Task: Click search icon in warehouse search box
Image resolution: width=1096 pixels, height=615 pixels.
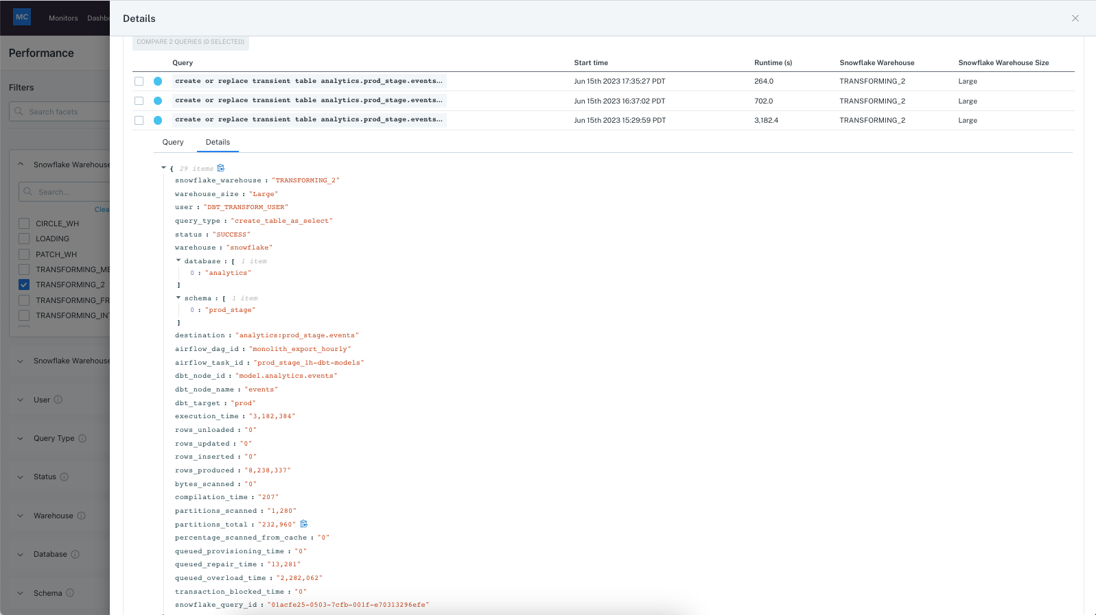Action: [28, 191]
